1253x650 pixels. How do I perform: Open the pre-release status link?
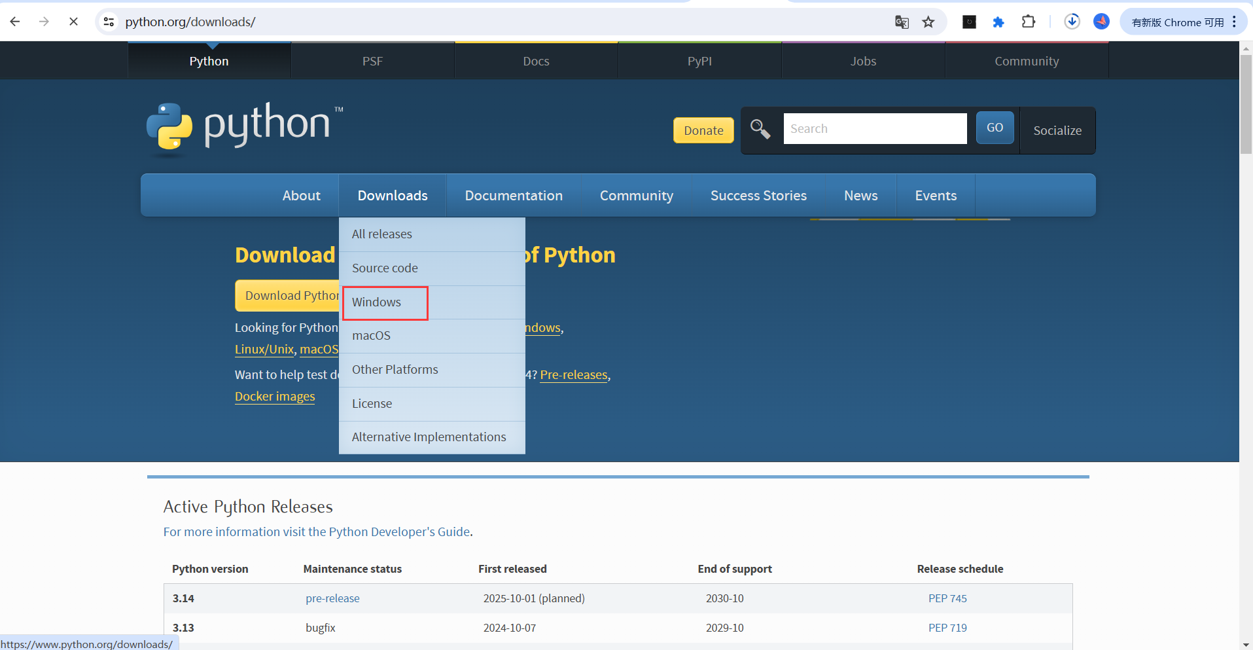click(x=332, y=598)
